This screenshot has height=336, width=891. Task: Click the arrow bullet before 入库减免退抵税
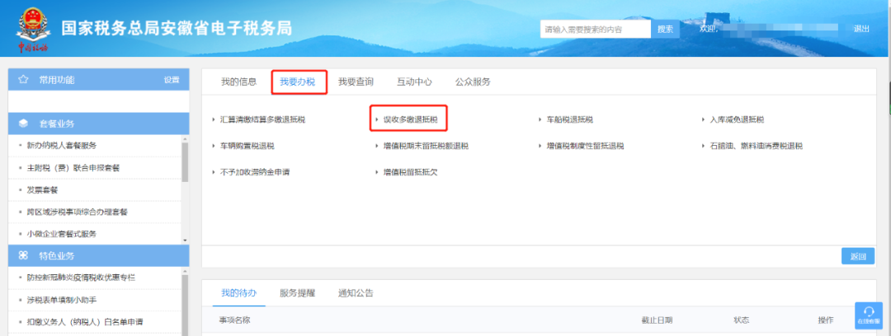tap(704, 119)
